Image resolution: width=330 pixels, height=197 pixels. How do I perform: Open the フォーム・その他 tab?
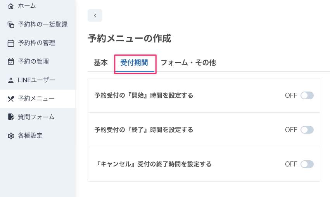[x=188, y=63]
